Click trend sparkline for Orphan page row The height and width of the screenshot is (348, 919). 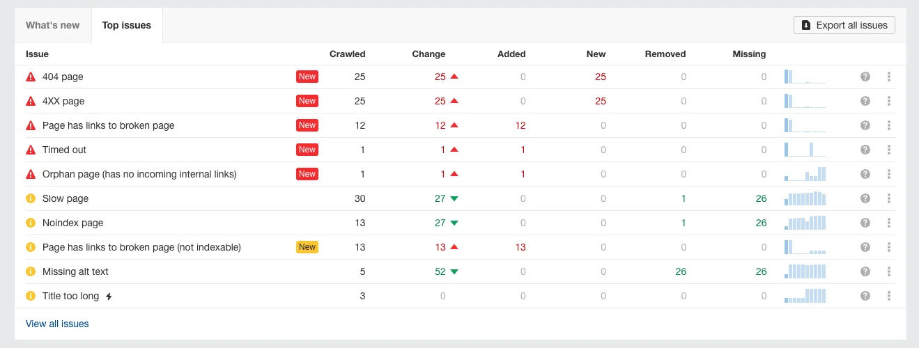(x=805, y=173)
